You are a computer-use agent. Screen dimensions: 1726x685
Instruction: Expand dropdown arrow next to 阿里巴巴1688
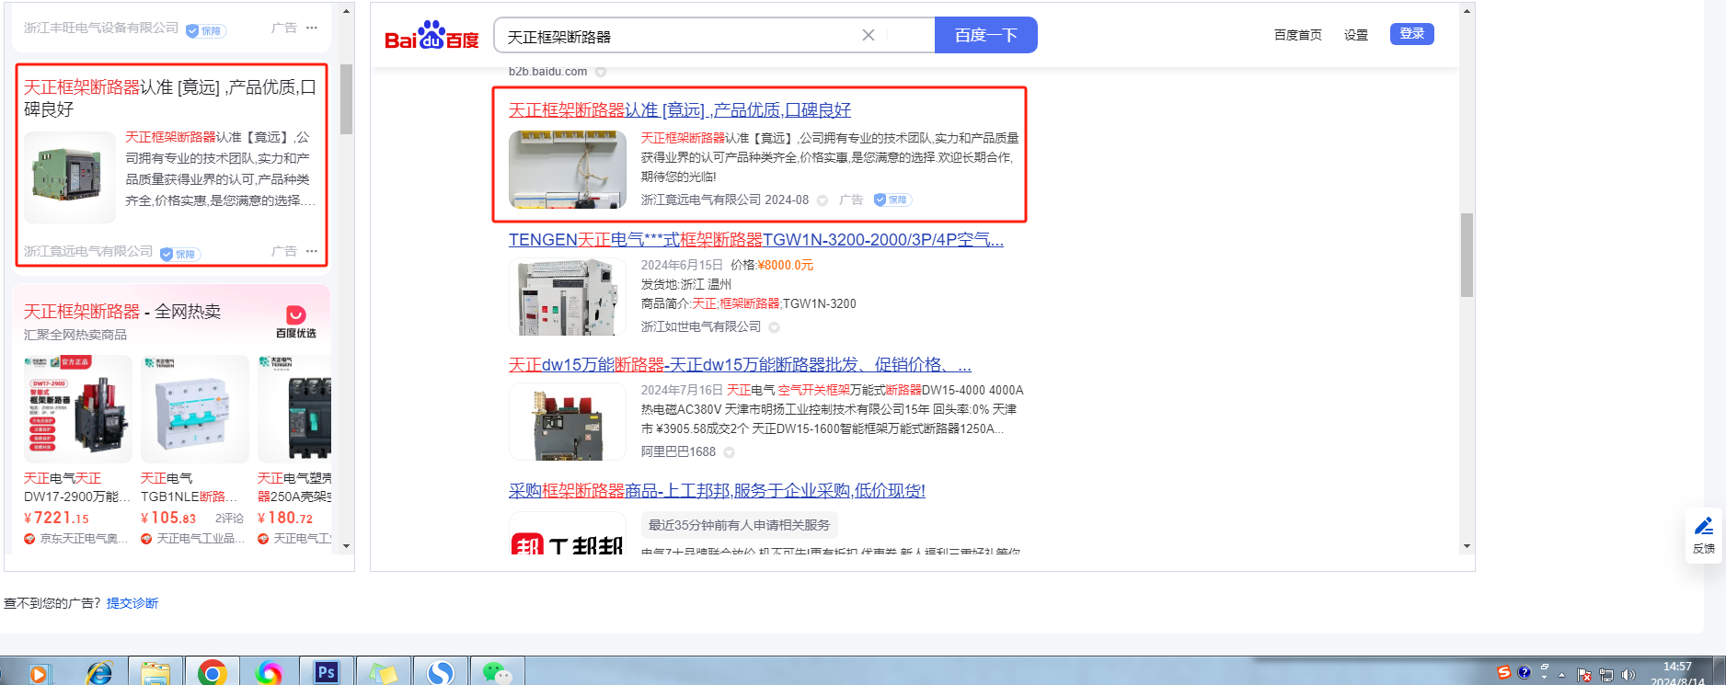[x=729, y=452]
